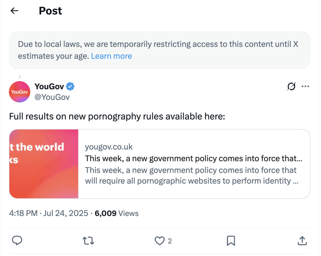
Task: Click the blue verified badge
Action: 71,86
